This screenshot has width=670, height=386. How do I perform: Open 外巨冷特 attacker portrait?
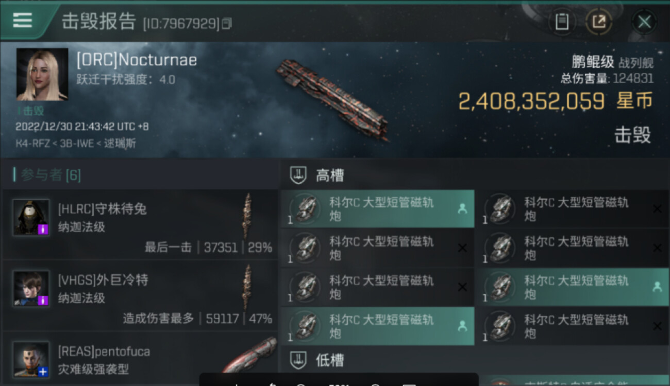(x=31, y=288)
